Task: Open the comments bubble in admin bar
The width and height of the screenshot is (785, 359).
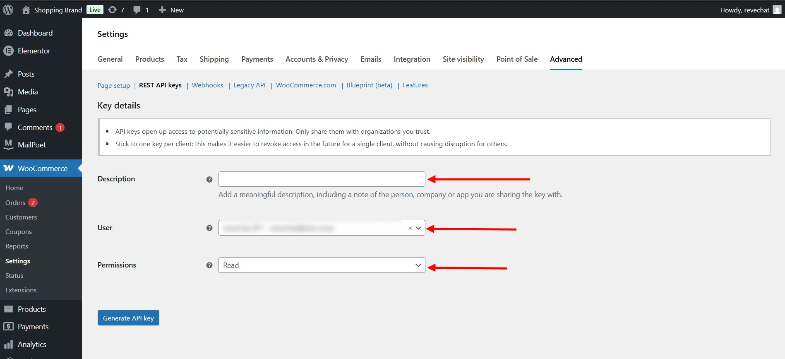Action: [x=137, y=10]
